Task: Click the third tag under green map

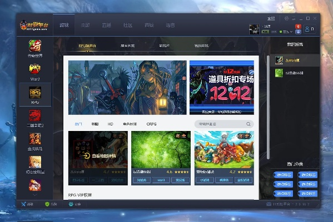Action: click(x=180, y=180)
